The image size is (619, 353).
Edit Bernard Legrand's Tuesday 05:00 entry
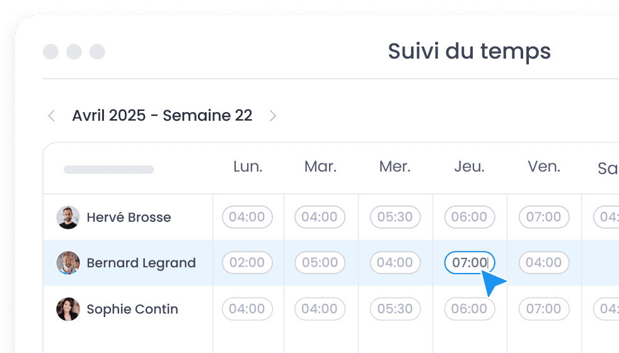320,263
